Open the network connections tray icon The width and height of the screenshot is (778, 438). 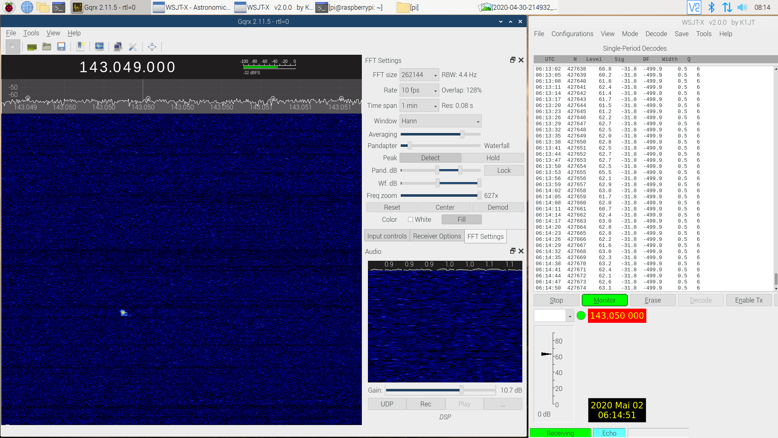point(727,7)
